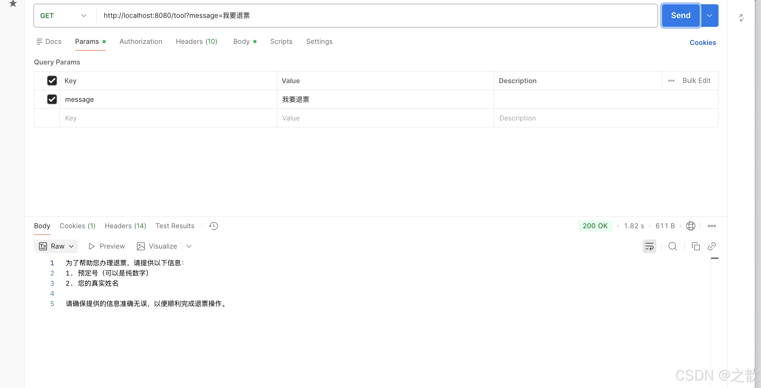Open response options three-dot menu

tap(711, 226)
